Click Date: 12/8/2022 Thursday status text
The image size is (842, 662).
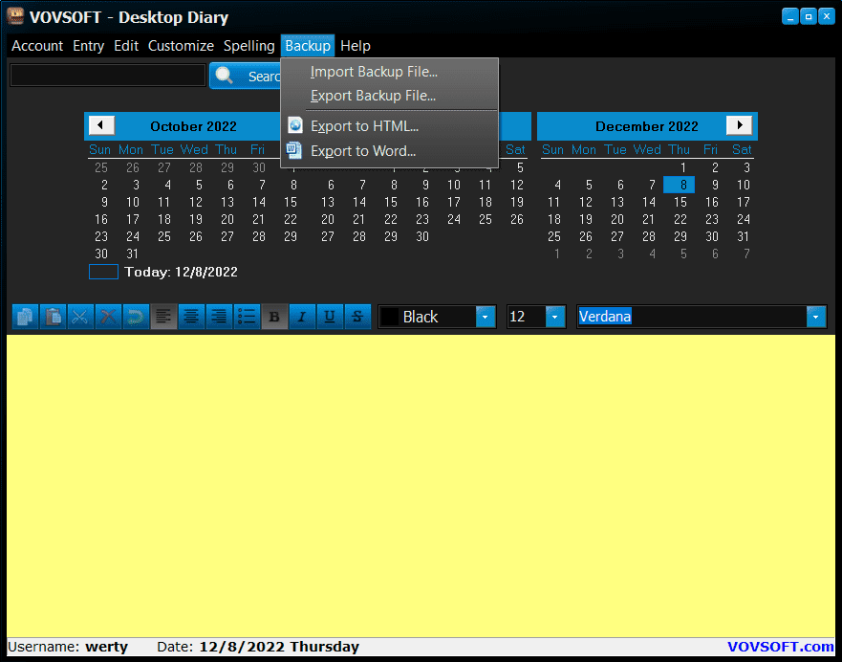[x=258, y=647]
